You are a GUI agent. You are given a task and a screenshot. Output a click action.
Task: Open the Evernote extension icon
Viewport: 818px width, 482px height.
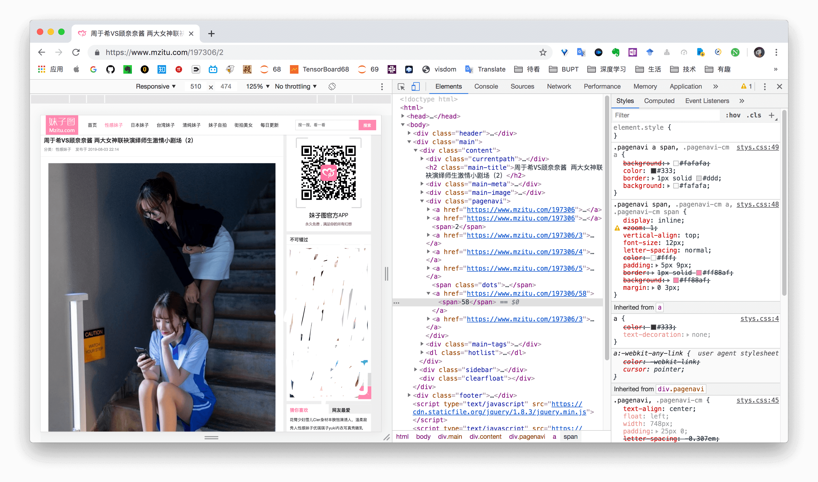pyautogui.click(x=615, y=52)
